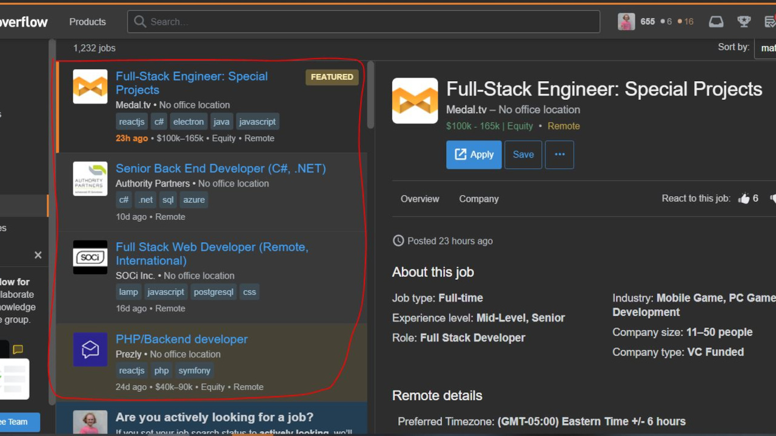Viewport: 776px width, 436px height.
Task: Open the inbox icon in top bar
Action: tap(716, 22)
